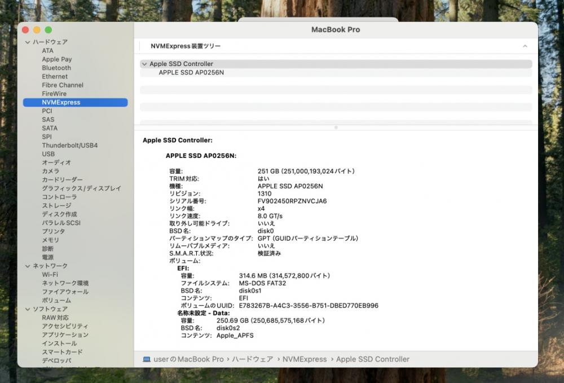Collapse the ハードウェア section in the sidebar
The image size is (564, 383).
pos(28,42)
